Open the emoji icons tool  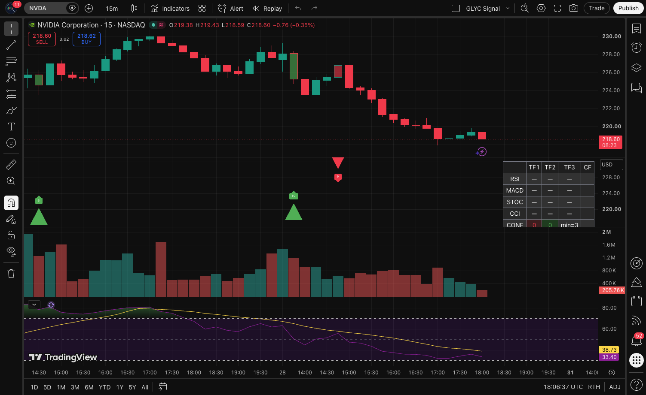click(x=11, y=143)
